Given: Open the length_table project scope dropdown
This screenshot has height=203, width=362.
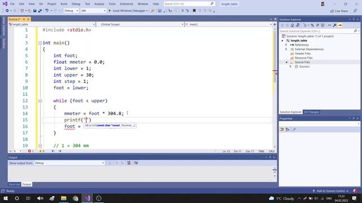Looking at the screenshot, I should coord(51,24).
